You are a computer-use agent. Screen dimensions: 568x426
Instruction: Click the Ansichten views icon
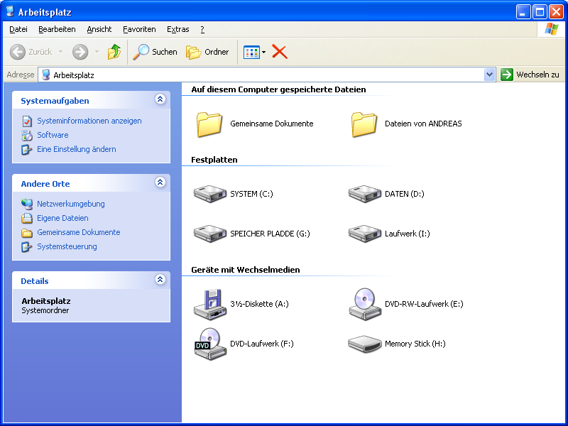tap(251, 52)
